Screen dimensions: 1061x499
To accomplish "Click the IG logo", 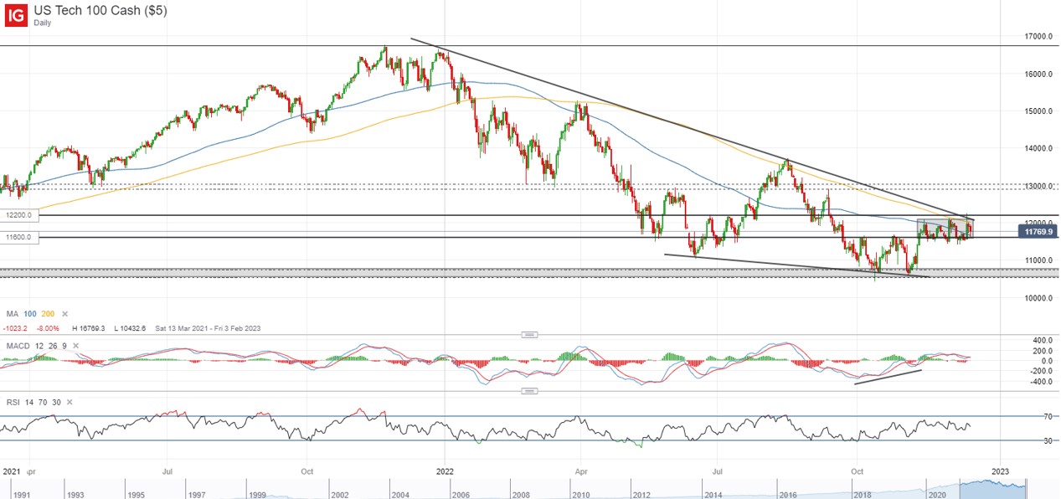I will [16, 13].
